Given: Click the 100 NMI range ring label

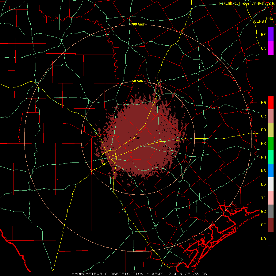Looking at the screenshot, I should point(138,24).
